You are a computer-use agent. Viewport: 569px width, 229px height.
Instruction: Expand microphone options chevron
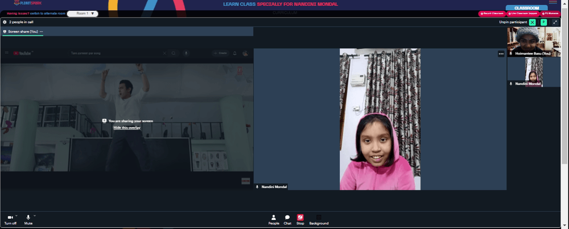[35, 215]
